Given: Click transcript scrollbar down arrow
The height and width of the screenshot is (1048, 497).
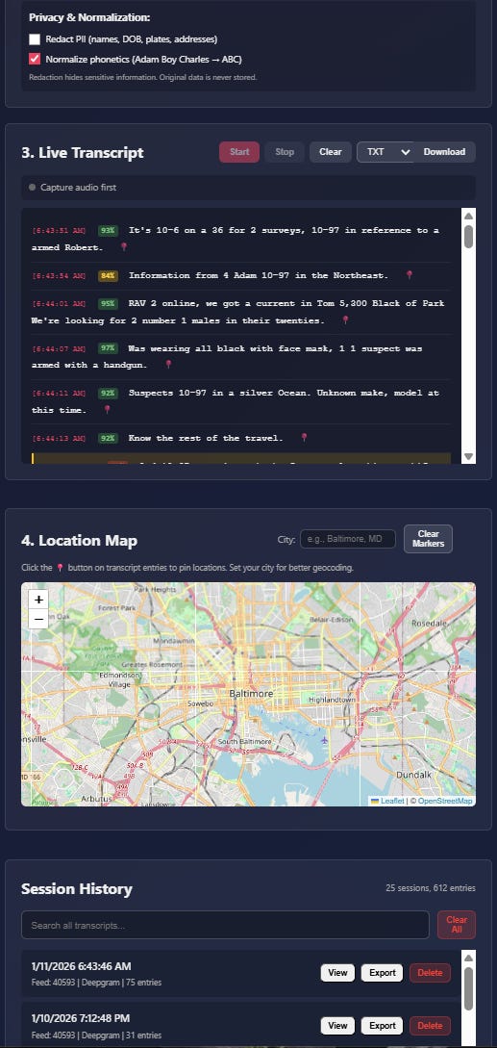Looking at the screenshot, I should [x=468, y=456].
